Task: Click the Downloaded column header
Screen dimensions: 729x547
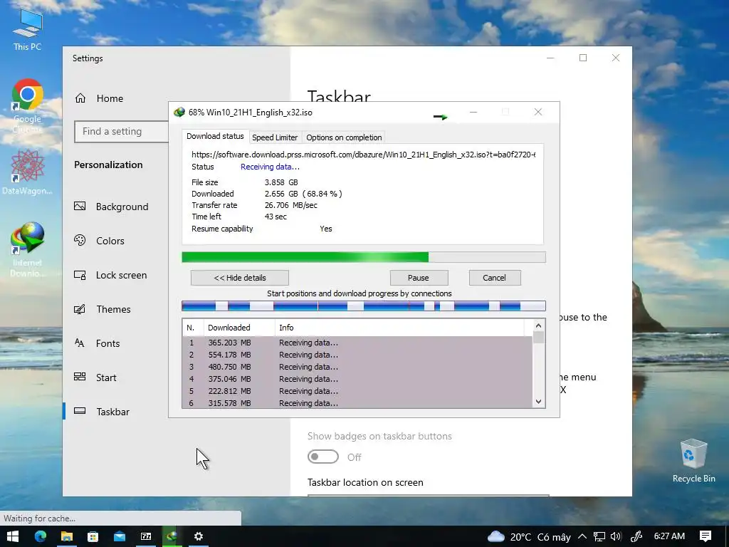Action: click(x=239, y=328)
